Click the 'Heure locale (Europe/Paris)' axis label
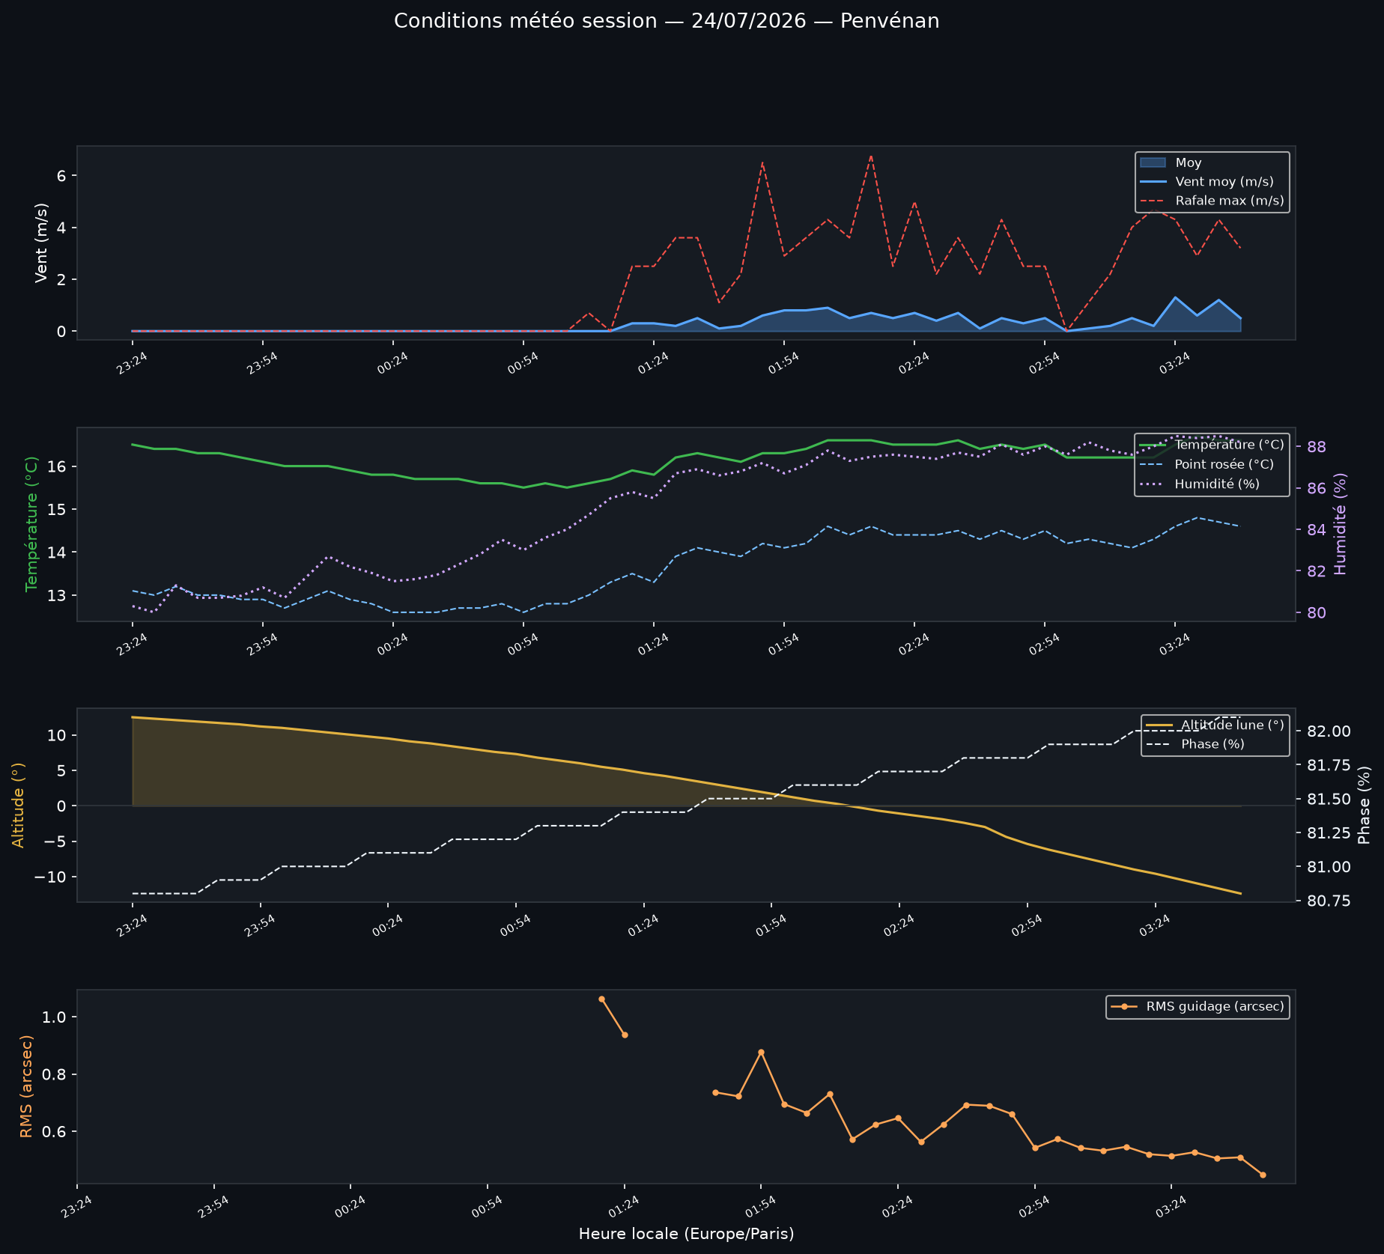 [686, 1234]
